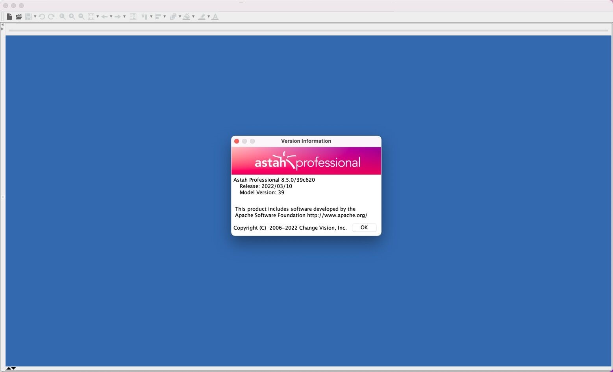
Task: Click OK in Version Information dialog
Action: pyautogui.click(x=364, y=228)
